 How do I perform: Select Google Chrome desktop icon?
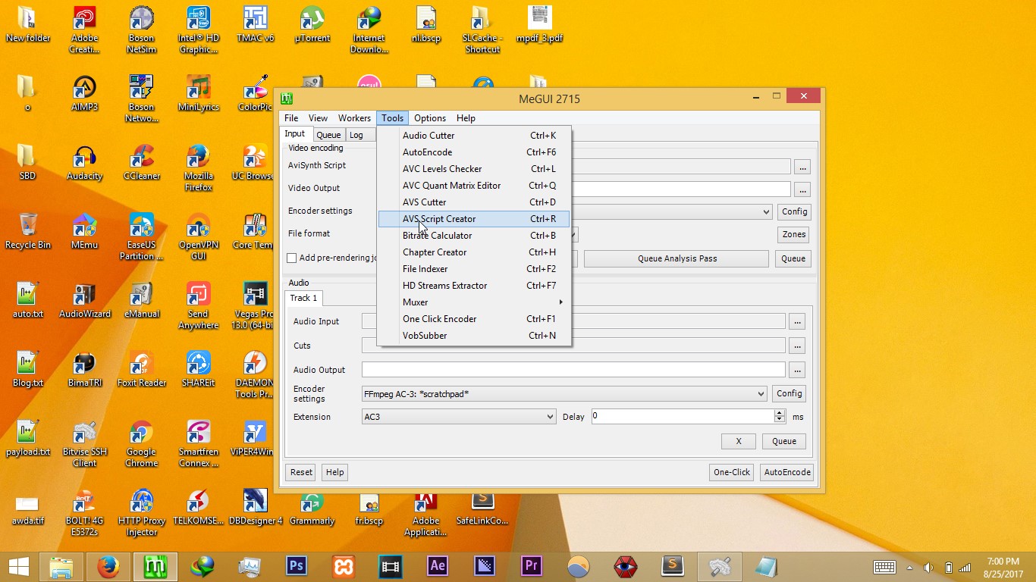[142, 444]
